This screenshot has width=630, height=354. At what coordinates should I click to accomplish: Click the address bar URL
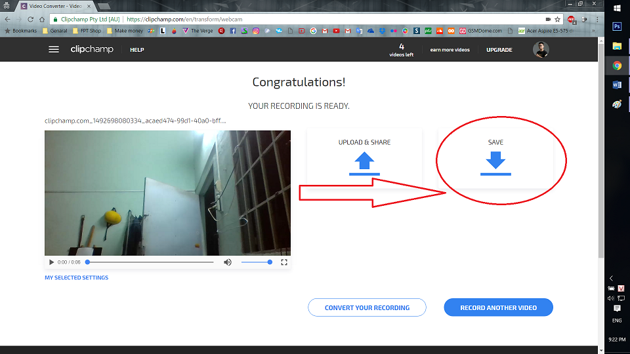[184, 19]
